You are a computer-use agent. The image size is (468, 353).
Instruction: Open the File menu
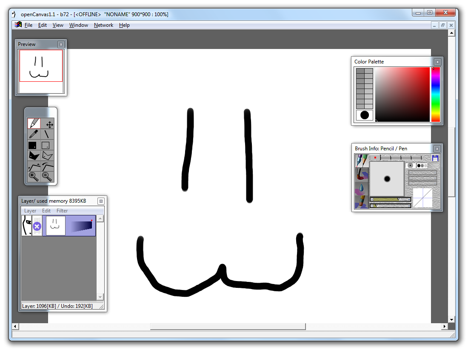(29, 25)
